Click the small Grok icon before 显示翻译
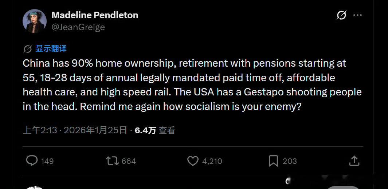This screenshot has height=189, width=388. coord(27,49)
